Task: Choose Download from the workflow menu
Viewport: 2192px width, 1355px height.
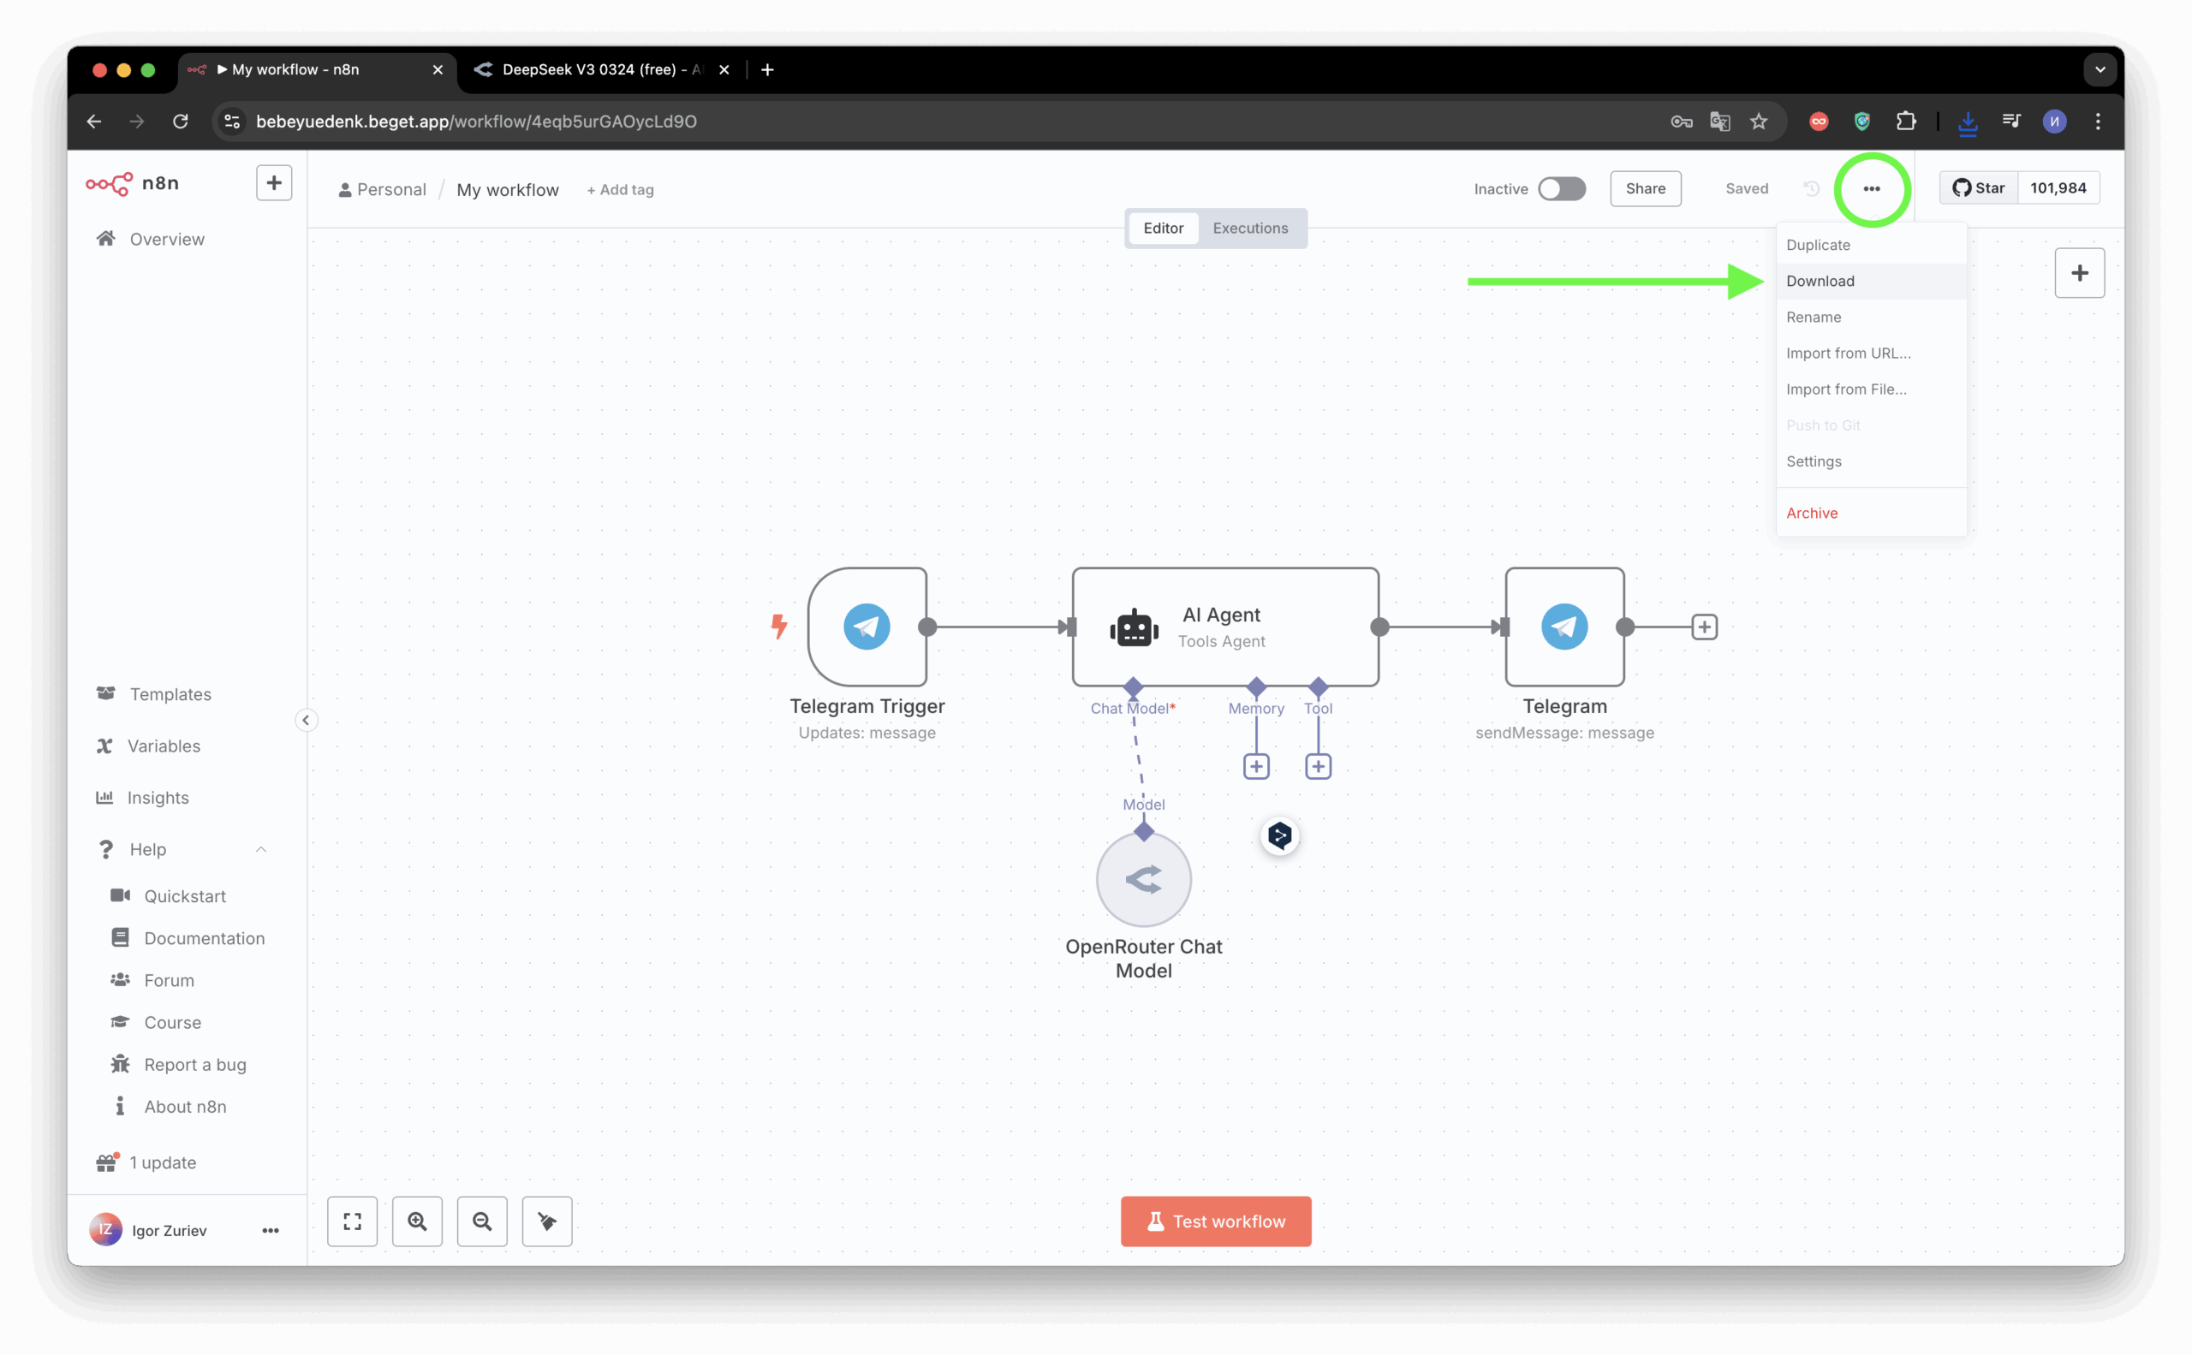Action: click(1820, 281)
